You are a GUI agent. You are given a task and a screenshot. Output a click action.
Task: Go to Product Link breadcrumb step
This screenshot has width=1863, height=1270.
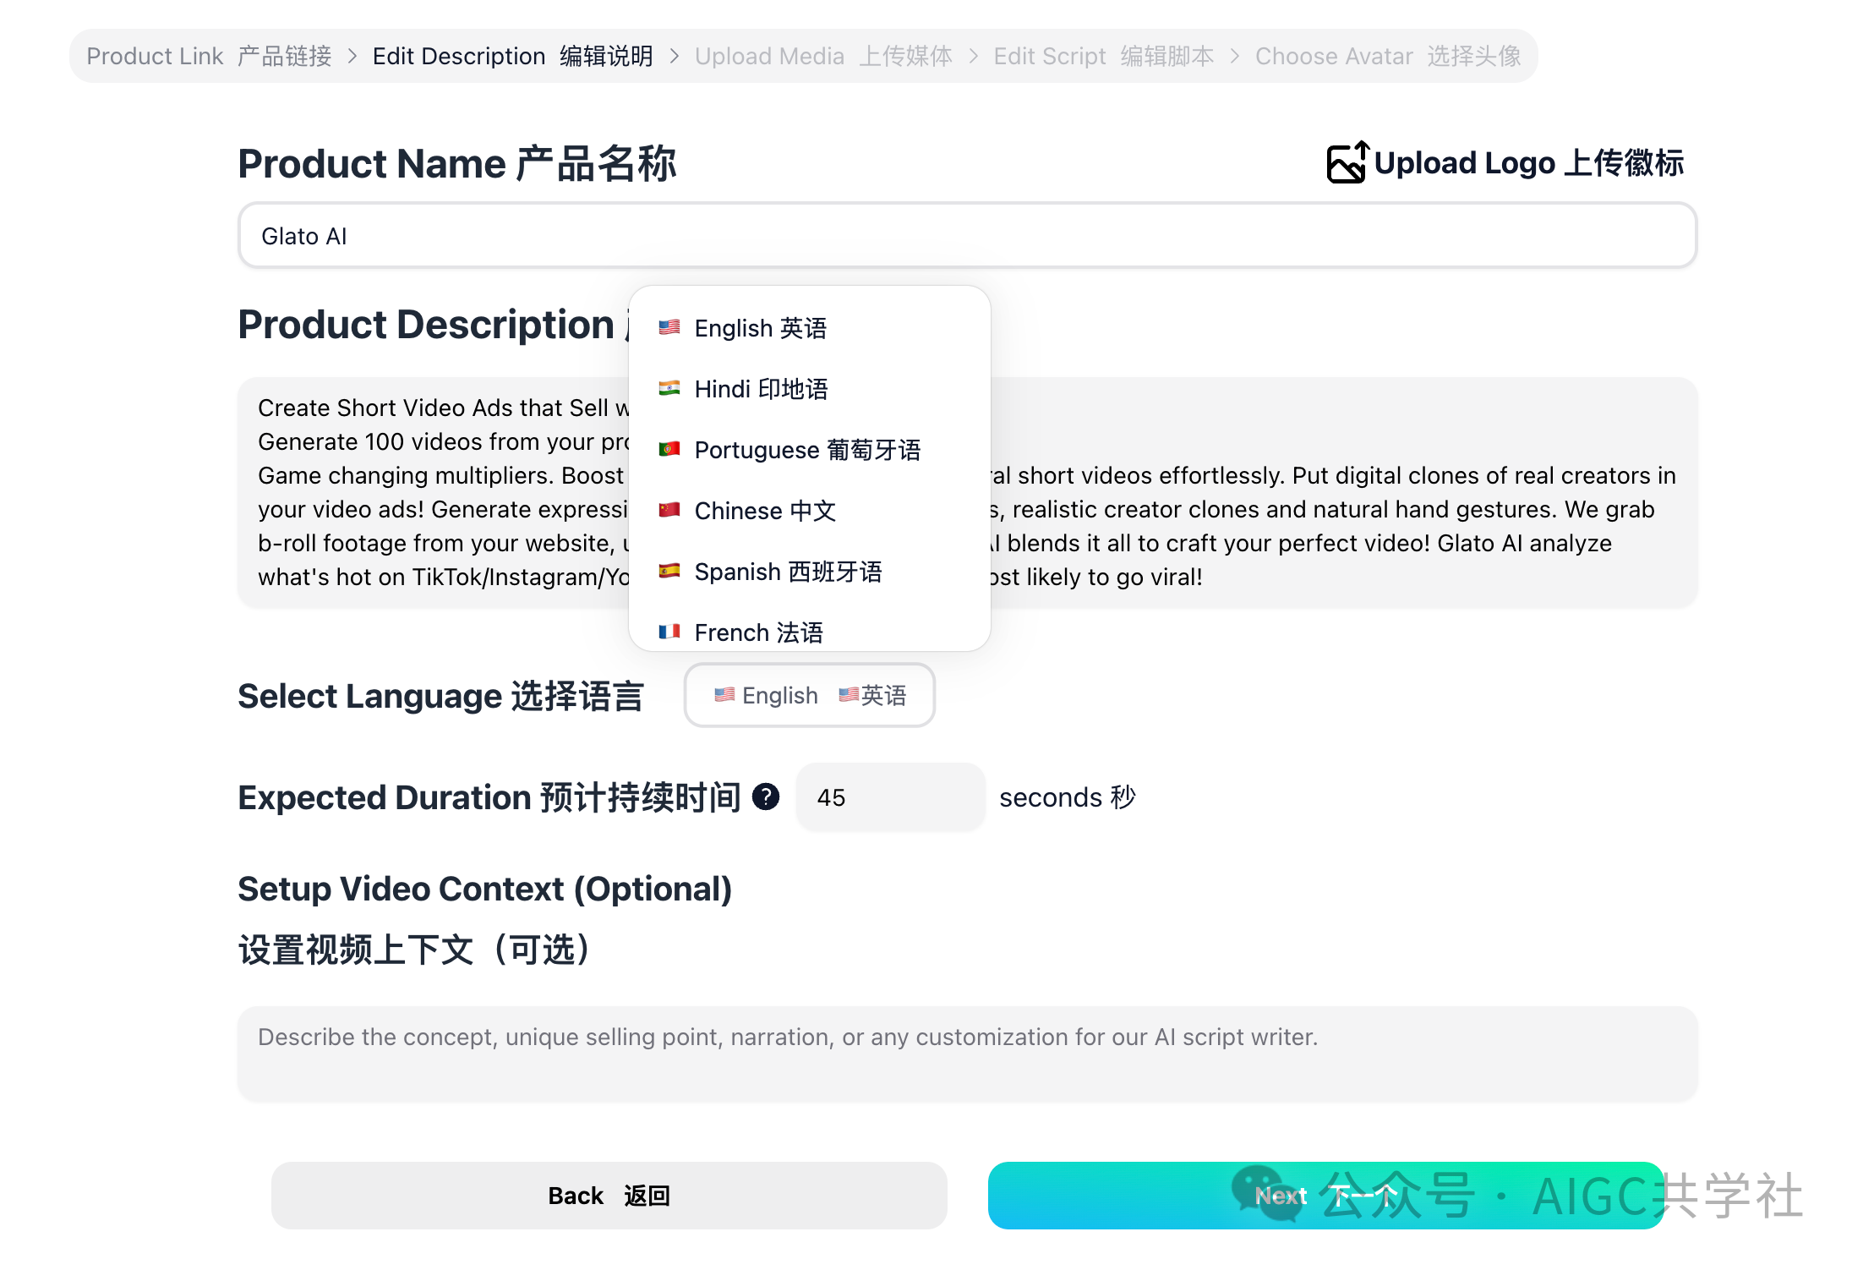209,56
